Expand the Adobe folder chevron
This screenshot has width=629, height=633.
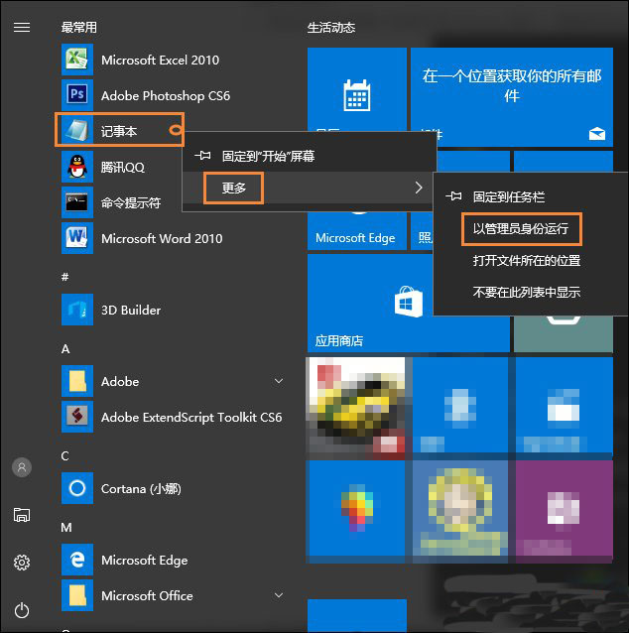[279, 381]
